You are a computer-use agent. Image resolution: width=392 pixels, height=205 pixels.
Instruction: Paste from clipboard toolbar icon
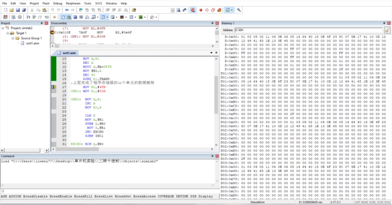point(44,10)
